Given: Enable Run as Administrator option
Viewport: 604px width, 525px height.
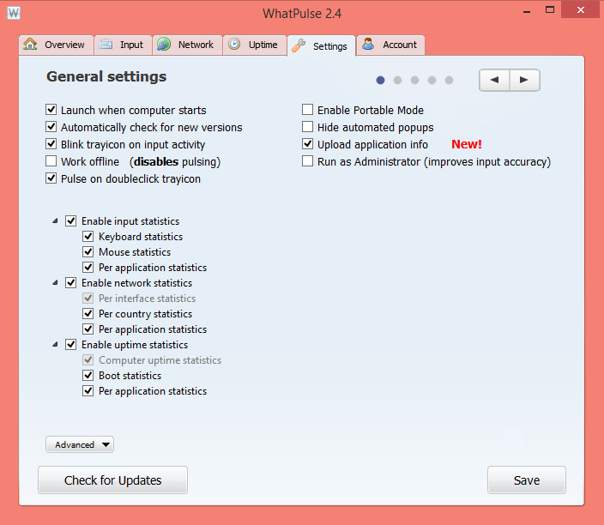Looking at the screenshot, I should click(x=307, y=161).
